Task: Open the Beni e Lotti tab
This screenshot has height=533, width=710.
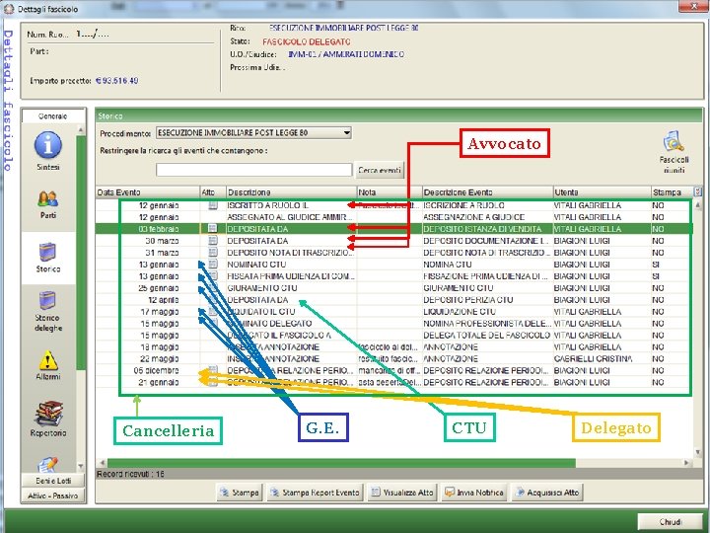Action: [x=53, y=481]
